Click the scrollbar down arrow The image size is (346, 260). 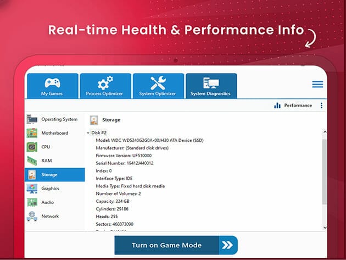click(x=324, y=227)
